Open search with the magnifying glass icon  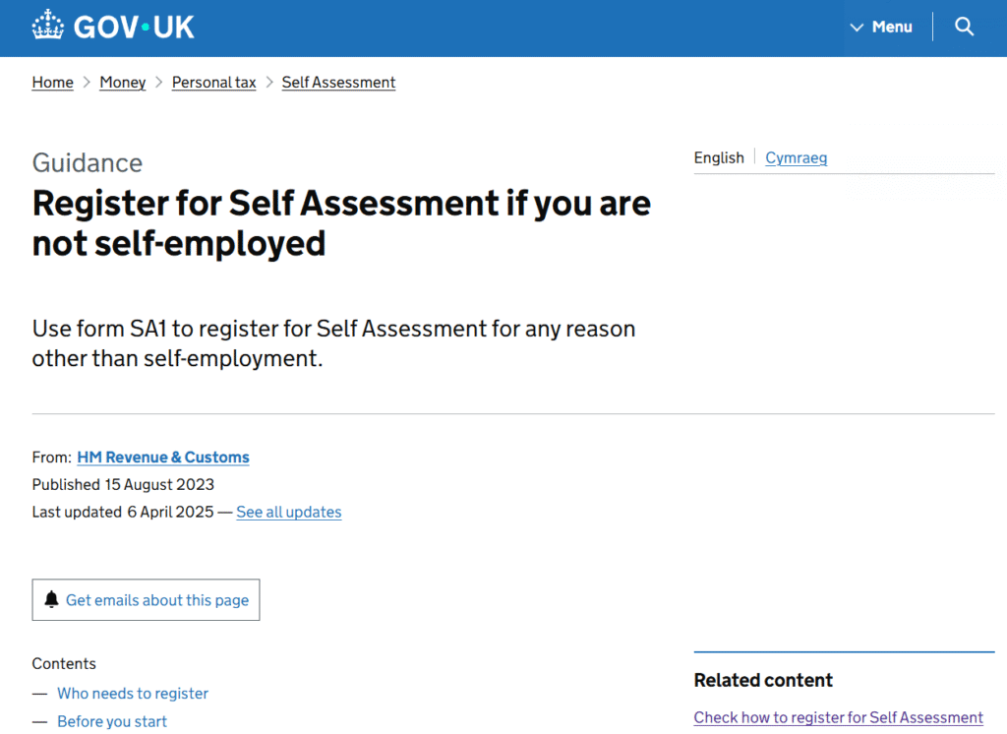point(964,27)
